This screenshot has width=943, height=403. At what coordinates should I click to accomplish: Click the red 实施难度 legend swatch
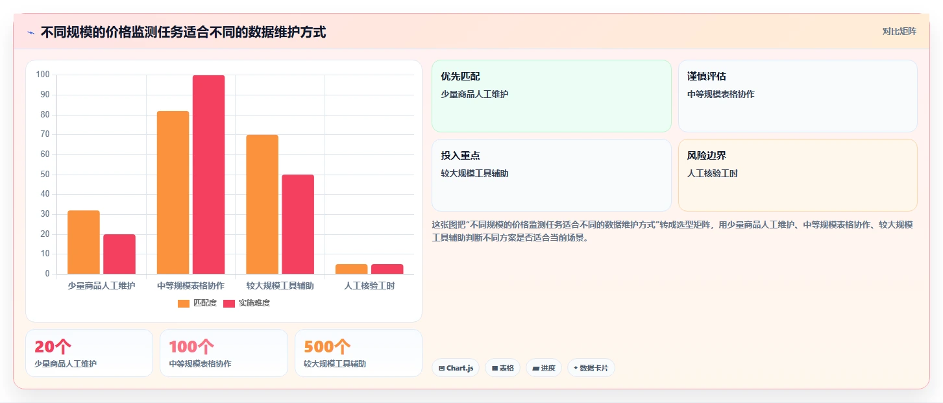pyautogui.click(x=229, y=303)
